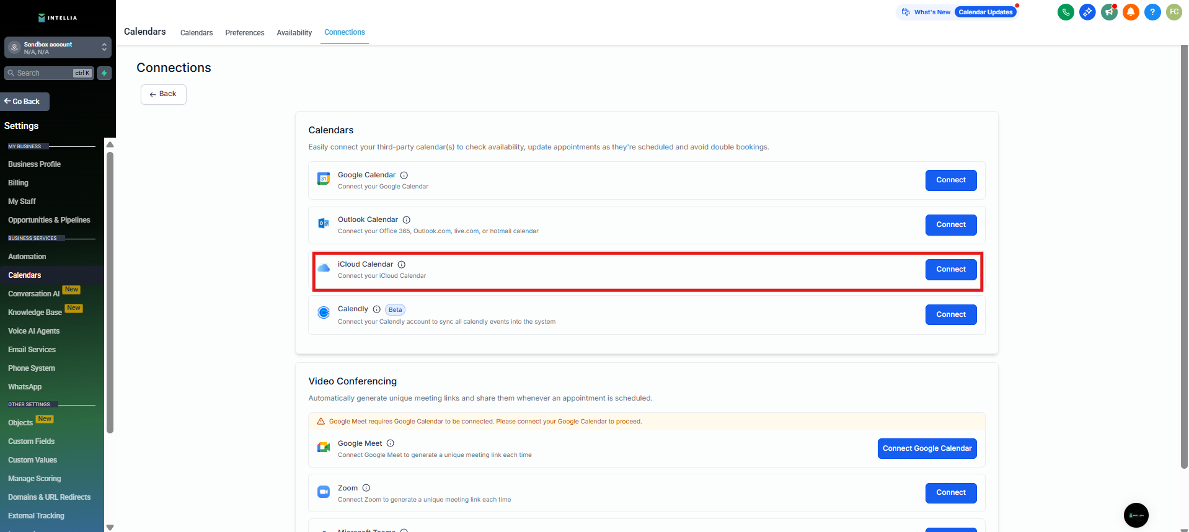Image resolution: width=1189 pixels, height=532 pixels.
Task: Open Opportunities & Pipelines settings
Action: 50,220
